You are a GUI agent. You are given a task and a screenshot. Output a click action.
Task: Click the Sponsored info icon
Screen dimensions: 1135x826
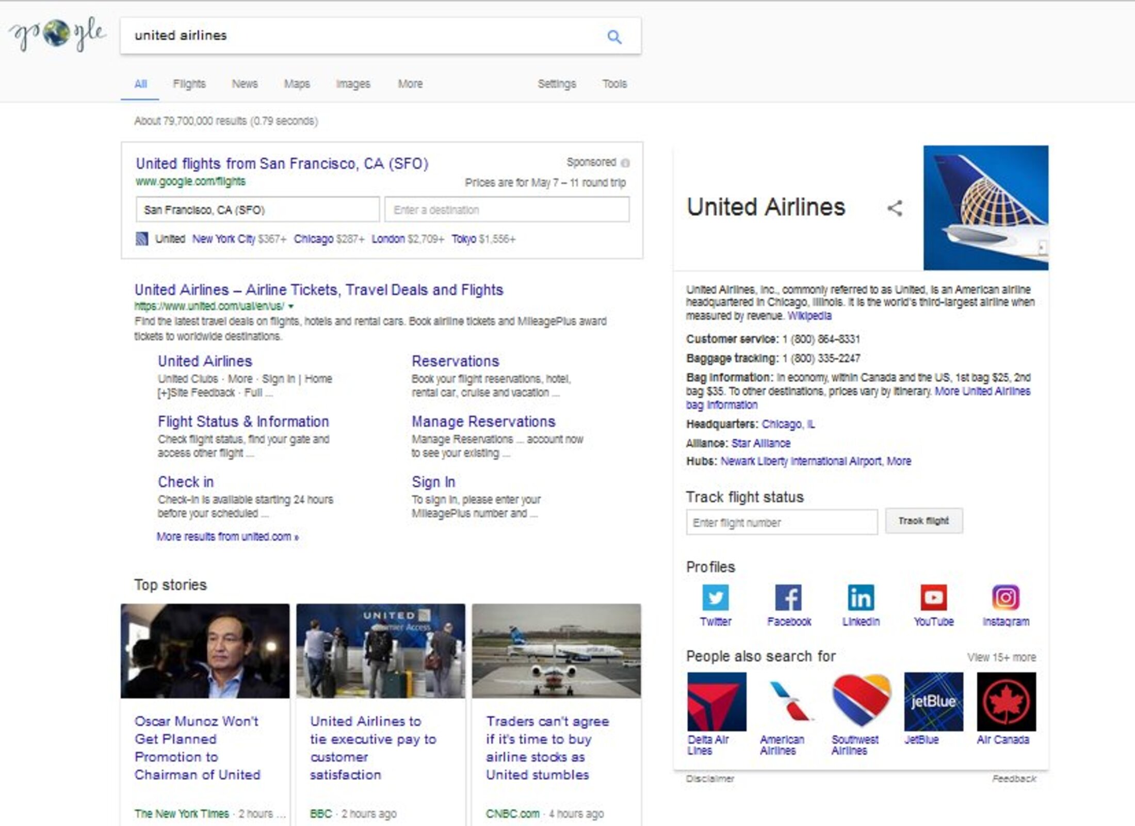tap(625, 163)
